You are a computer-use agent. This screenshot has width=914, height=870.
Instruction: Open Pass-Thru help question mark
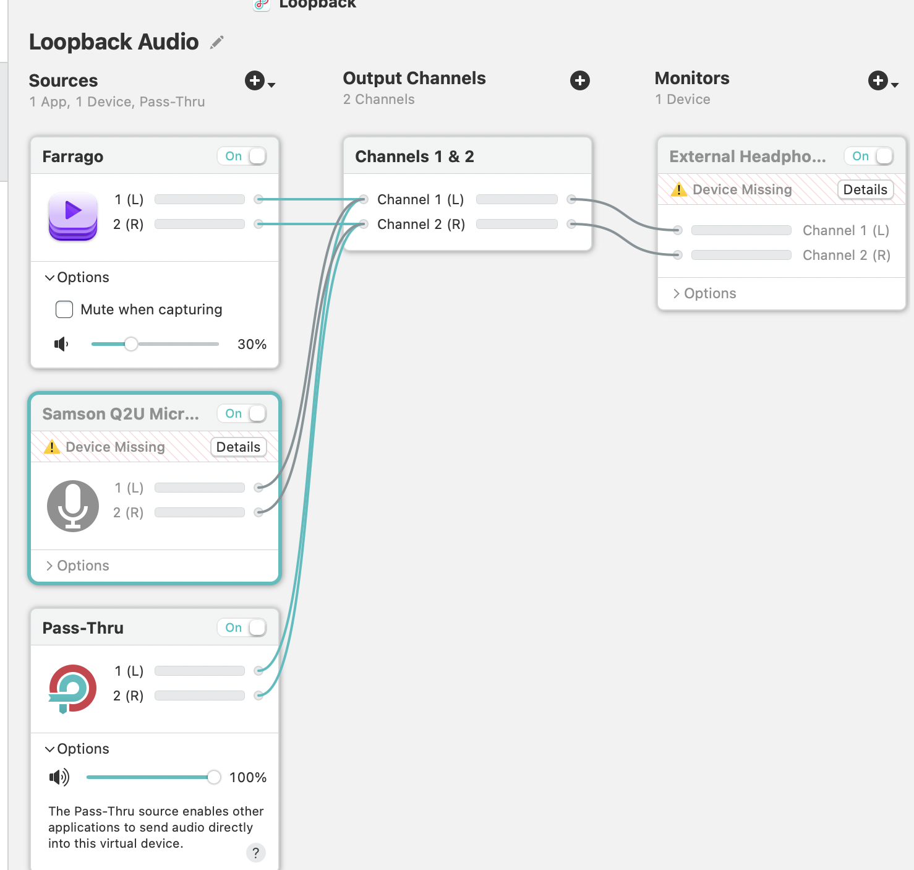pyautogui.click(x=256, y=853)
